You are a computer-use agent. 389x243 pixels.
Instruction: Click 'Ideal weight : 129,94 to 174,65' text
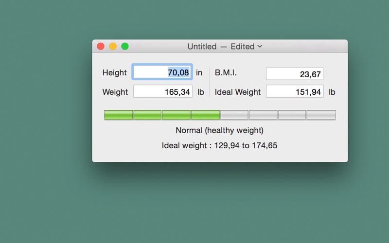pyautogui.click(x=220, y=145)
